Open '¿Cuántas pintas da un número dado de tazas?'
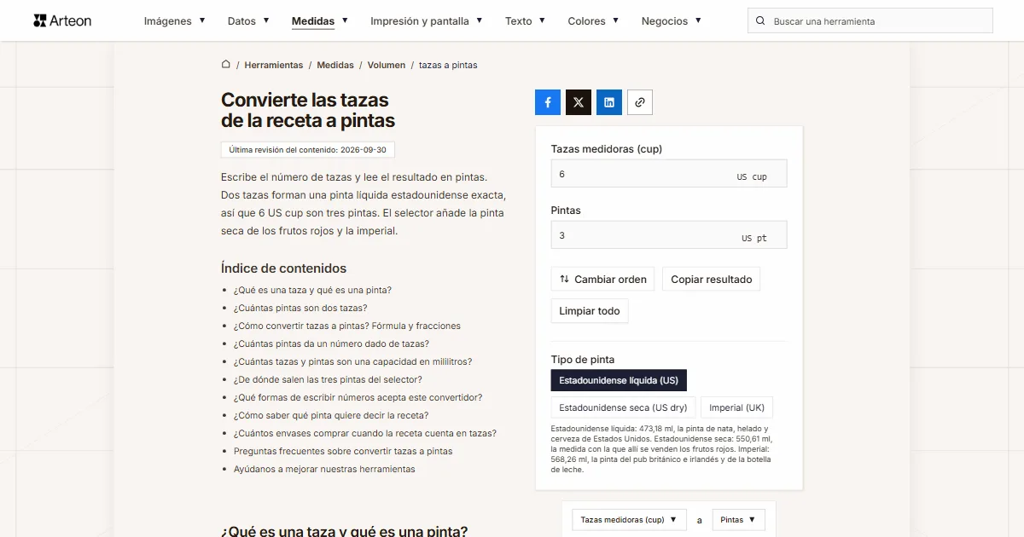 click(x=331, y=344)
